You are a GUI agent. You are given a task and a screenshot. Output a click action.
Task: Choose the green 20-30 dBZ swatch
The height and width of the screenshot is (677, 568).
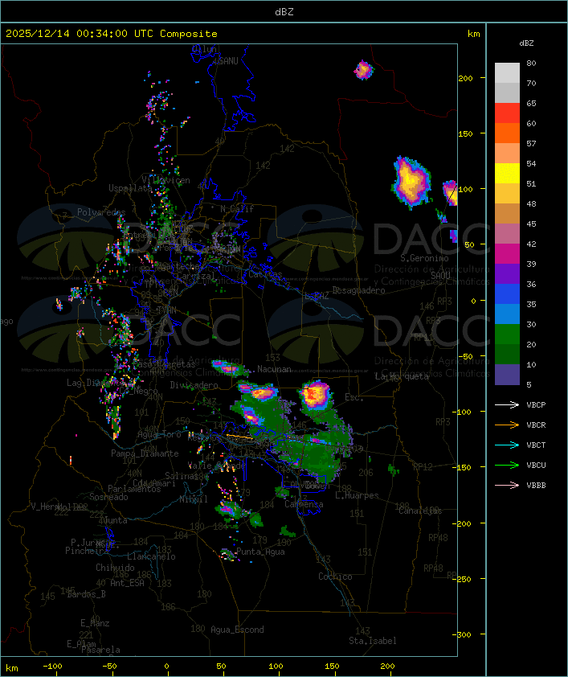pos(507,334)
